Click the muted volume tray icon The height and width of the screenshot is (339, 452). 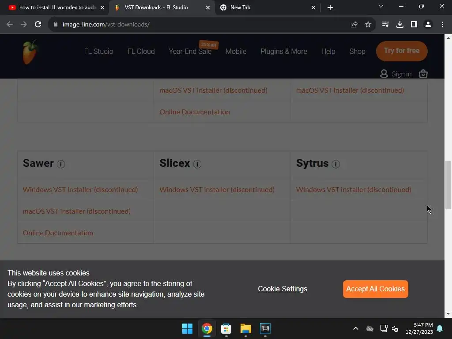(x=395, y=328)
